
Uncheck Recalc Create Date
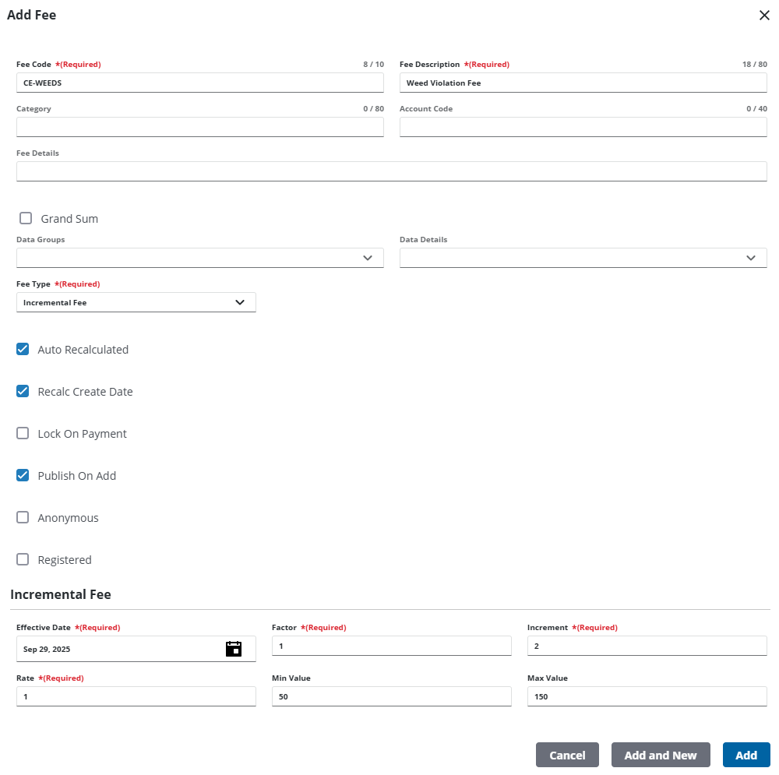23,392
